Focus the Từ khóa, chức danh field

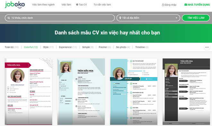pyautogui.click(x=60, y=18)
